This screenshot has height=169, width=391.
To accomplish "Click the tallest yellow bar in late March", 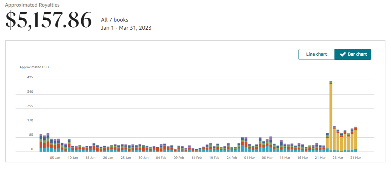I will pos(331,116).
